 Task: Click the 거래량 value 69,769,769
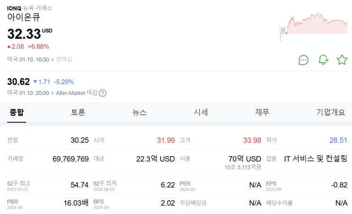pos(70,158)
